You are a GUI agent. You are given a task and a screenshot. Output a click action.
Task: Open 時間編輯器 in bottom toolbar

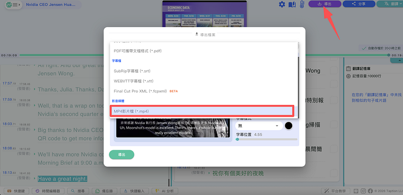pyautogui.click(x=48, y=191)
